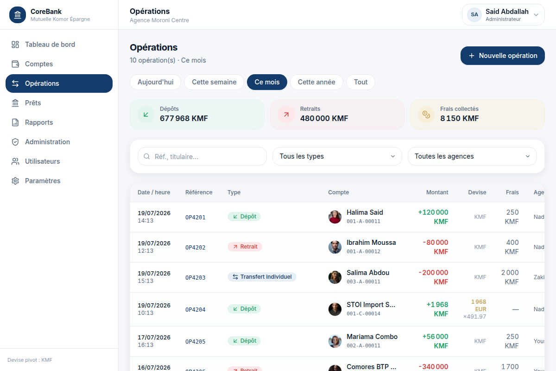Open the Opérations sidebar menu item

pyautogui.click(x=59, y=83)
